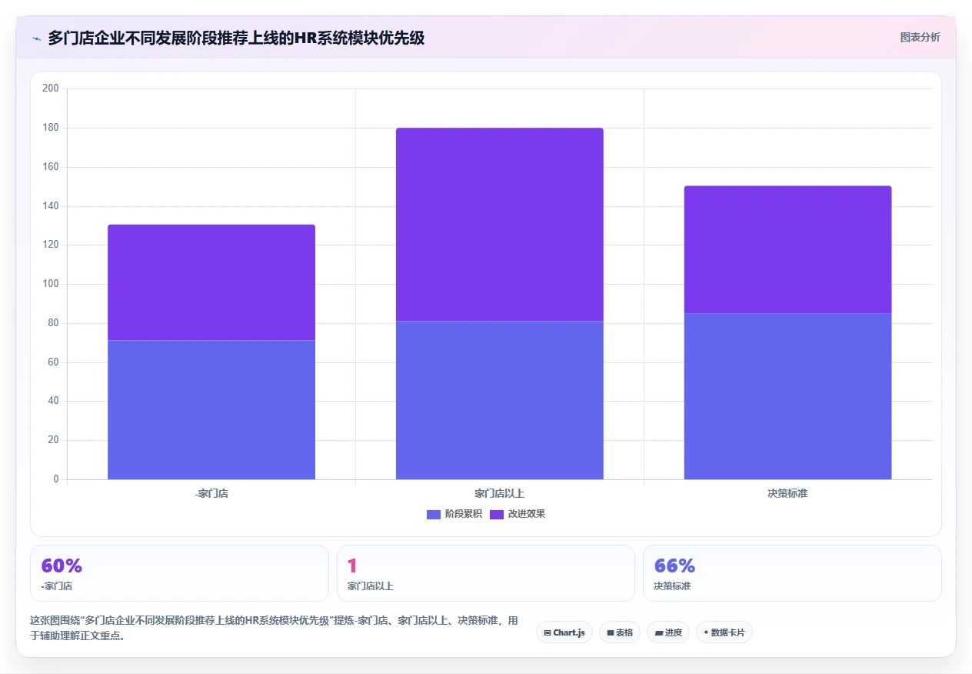
Task: Click the y-axis value 100
Action: [x=51, y=284]
